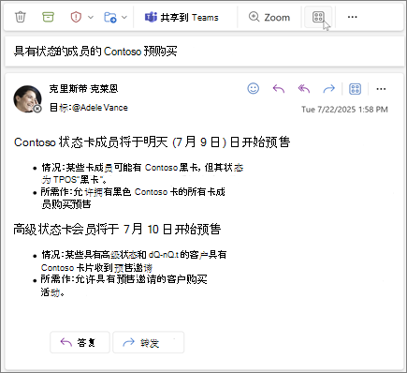Click the email subject line text
The image size is (407, 373).
[95, 52]
